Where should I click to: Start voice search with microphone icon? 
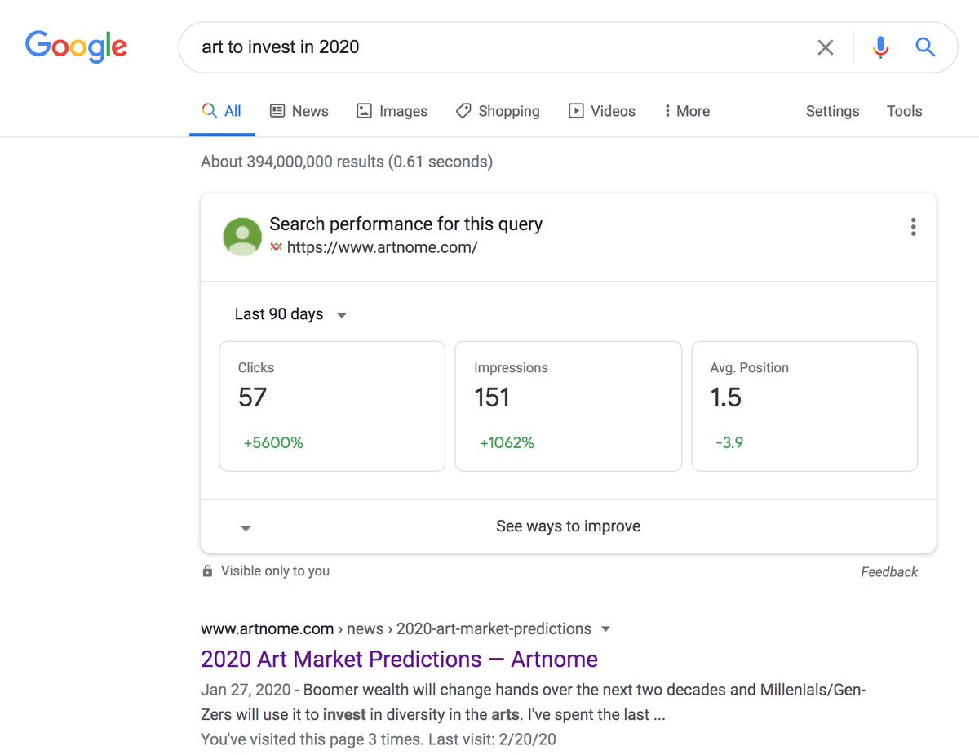(x=880, y=47)
